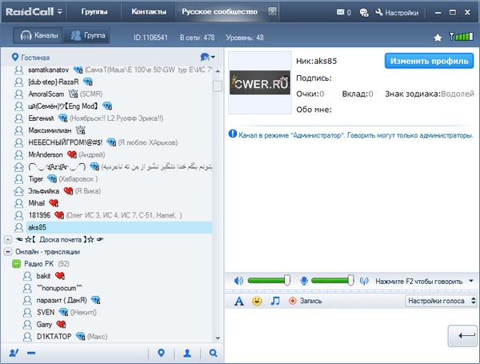480x364 pixels.
Task: Open the Настройки голоса dropdown
Action: tap(439, 301)
